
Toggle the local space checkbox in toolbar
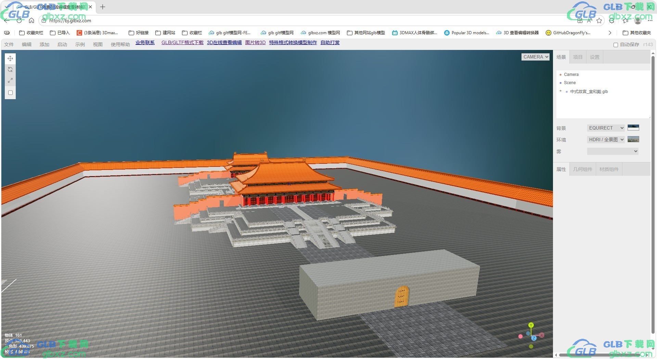tap(10, 93)
